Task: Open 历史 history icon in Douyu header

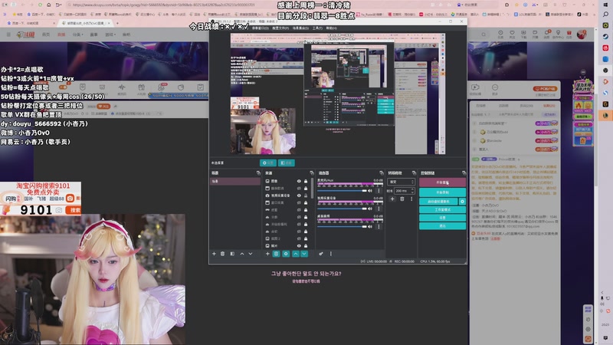Action: tap(500, 34)
